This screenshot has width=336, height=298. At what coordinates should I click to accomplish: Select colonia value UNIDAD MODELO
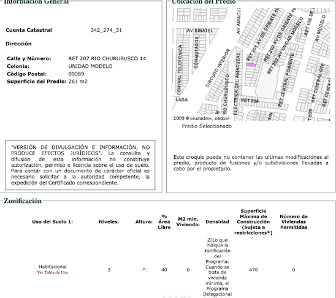(90, 66)
